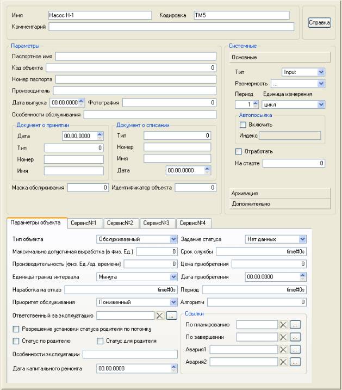This screenshot has height=390, width=342.
Task: Browse Авария1 link with ellipsis button
Action: (x=295, y=349)
